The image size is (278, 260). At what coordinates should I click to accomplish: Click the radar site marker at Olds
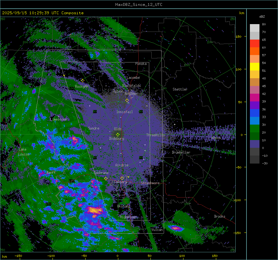pos(118,135)
